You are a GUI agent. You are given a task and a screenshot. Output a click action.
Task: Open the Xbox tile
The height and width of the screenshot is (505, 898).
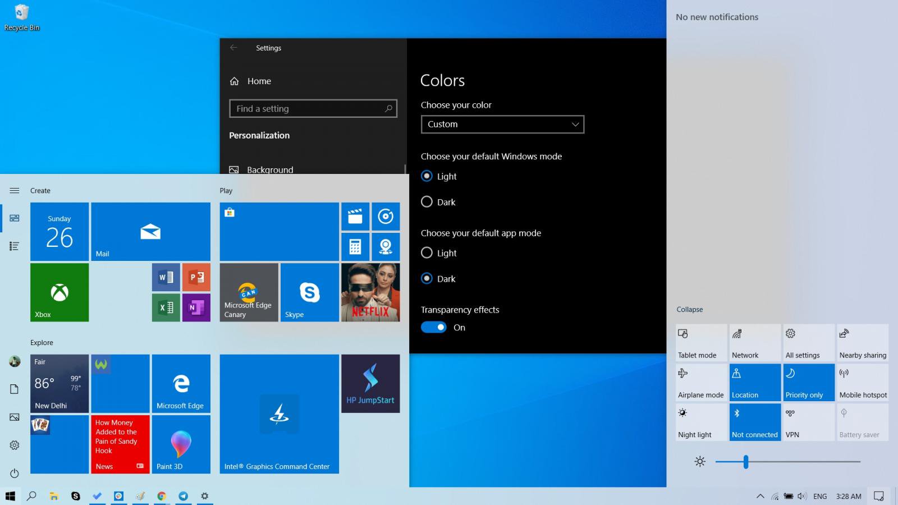[x=59, y=292]
